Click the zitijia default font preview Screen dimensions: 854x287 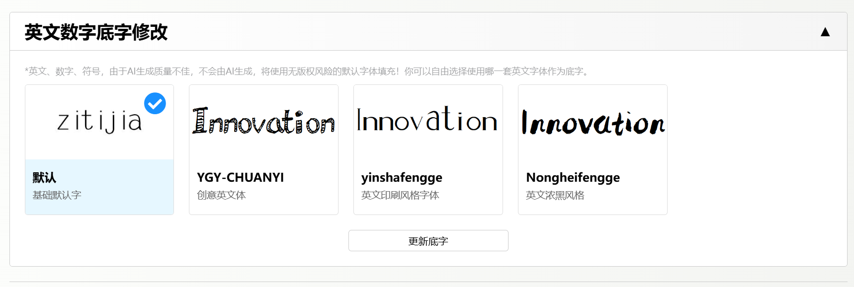(99, 121)
